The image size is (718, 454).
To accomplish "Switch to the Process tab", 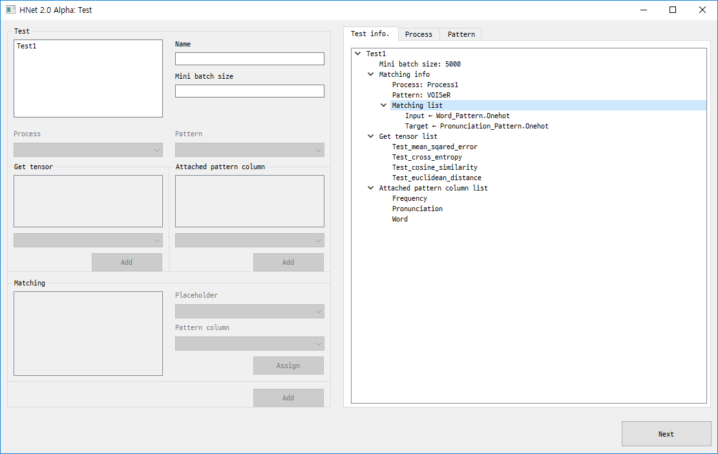I will (x=419, y=34).
